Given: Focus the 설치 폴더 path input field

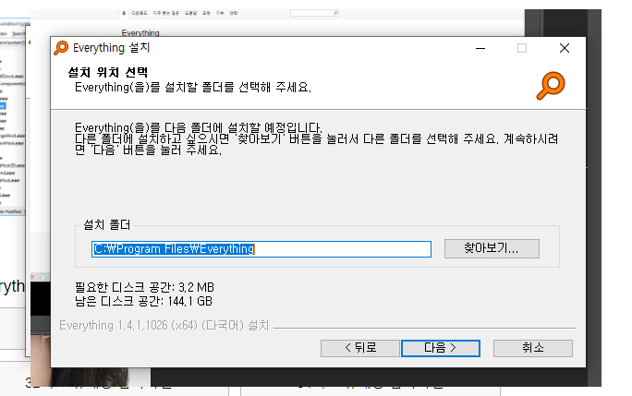Looking at the screenshot, I should pyautogui.click(x=261, y=249).
